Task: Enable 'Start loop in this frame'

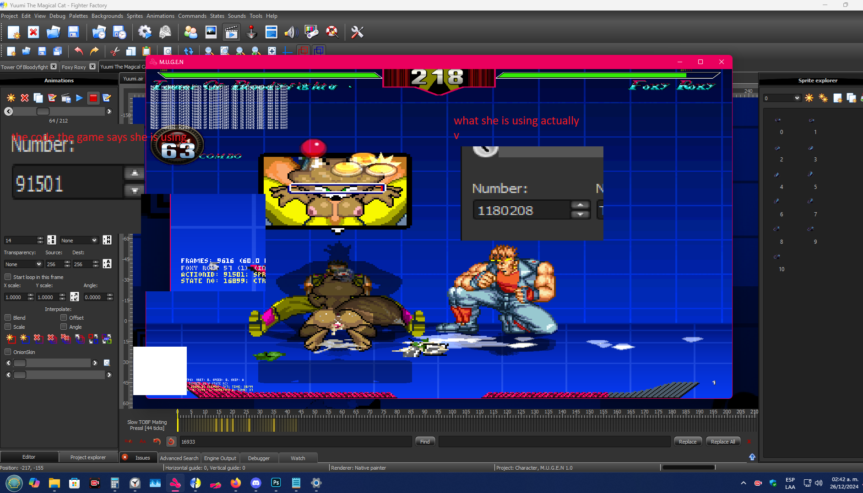Action: tap(8, 277)
